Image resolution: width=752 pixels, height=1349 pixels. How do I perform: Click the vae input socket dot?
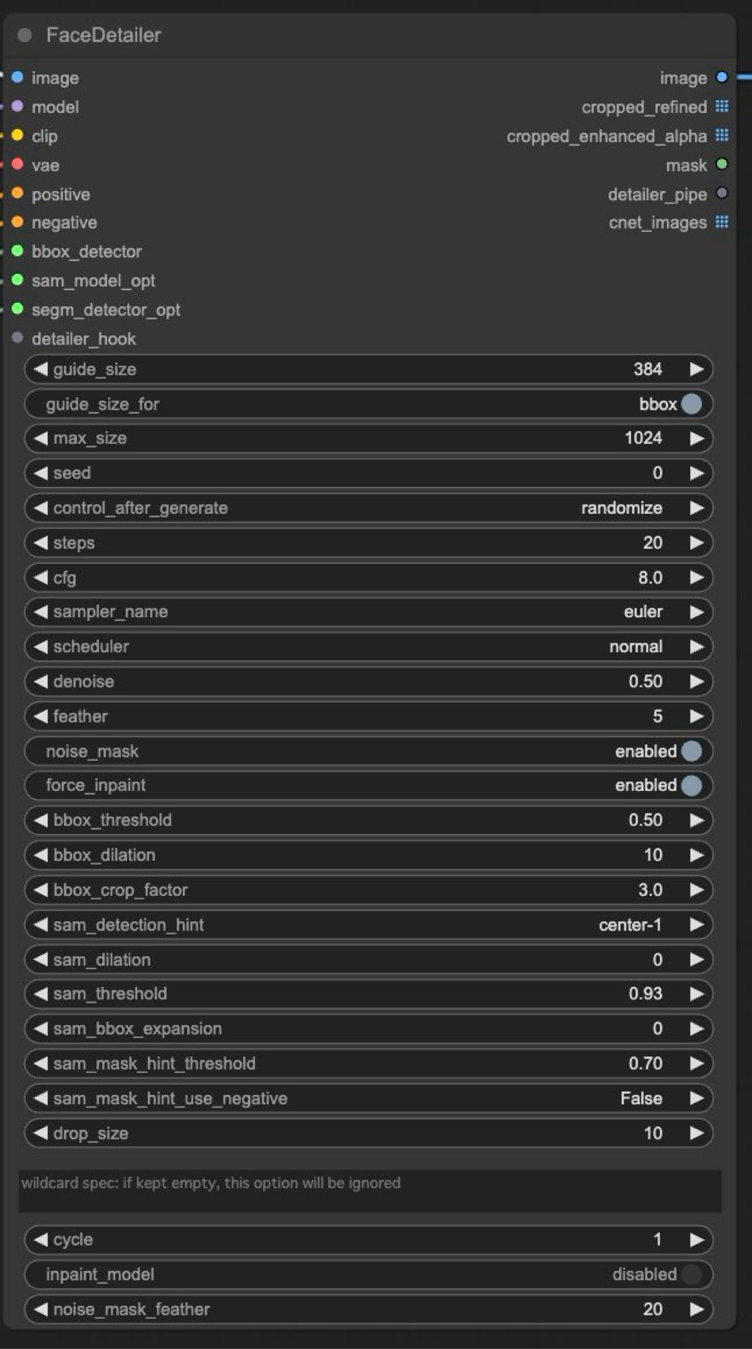click(x=17, y=165)
